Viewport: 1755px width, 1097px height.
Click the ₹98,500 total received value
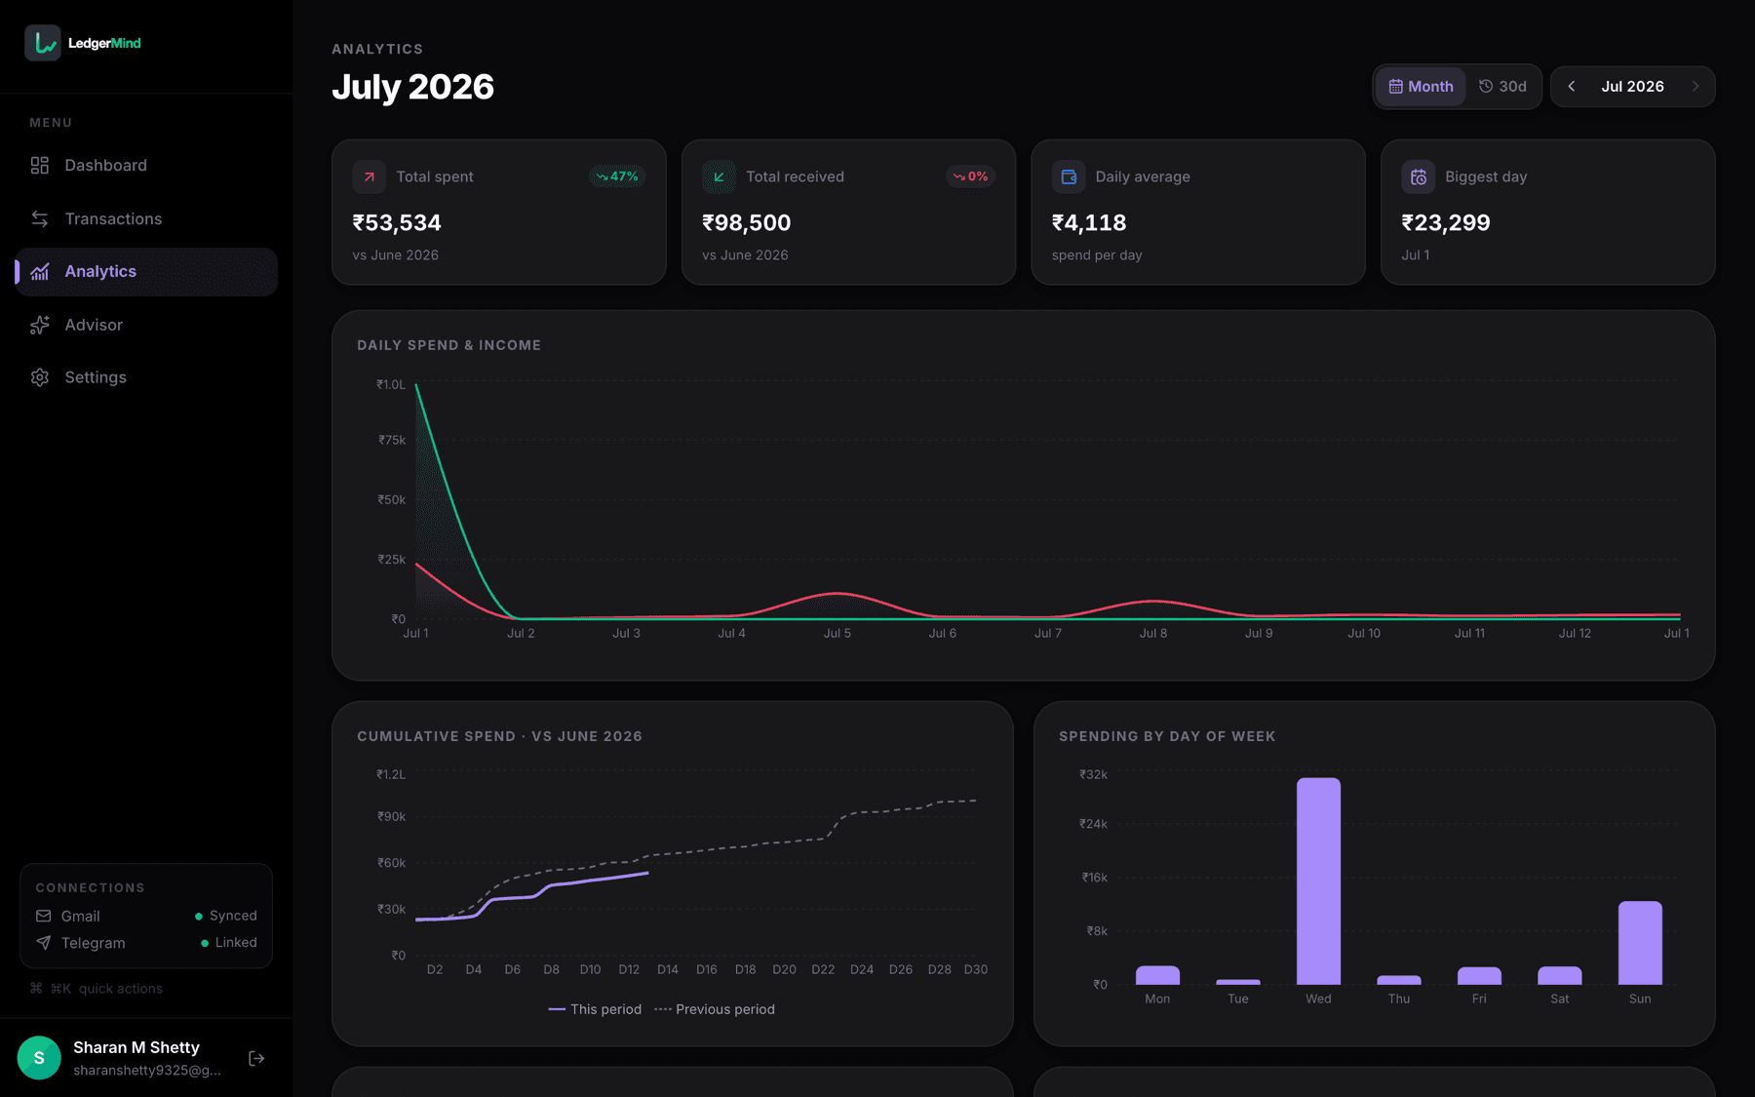pyautogui.click(x=747, y=223)
